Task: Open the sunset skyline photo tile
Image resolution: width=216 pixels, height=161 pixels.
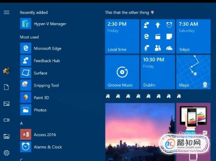Action: 140,132
